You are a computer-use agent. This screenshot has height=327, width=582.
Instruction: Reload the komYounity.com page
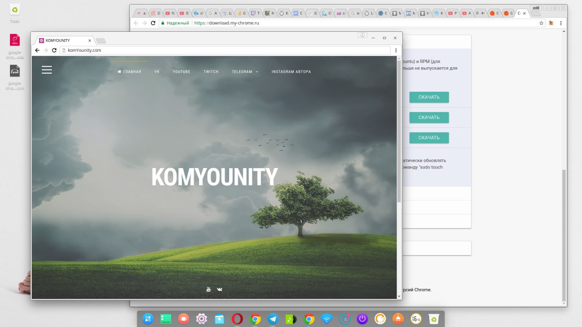coord(54,50)
